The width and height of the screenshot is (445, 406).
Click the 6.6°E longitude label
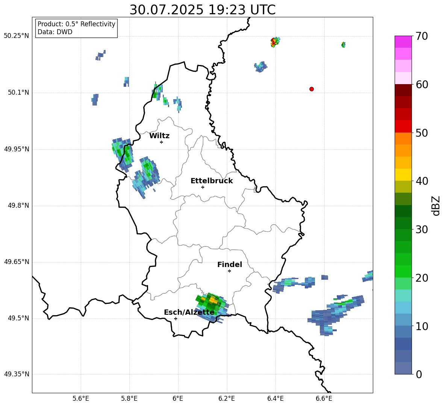(324, 398)
